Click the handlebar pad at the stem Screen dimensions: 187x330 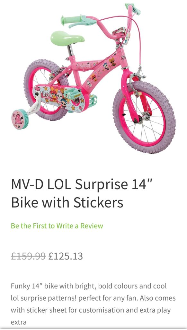click(x=121, y=35)
